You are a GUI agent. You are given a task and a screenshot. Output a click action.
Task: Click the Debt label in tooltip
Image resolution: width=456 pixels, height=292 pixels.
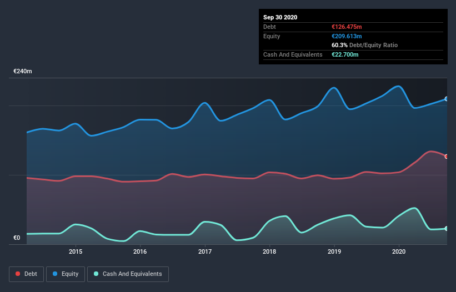269,27
